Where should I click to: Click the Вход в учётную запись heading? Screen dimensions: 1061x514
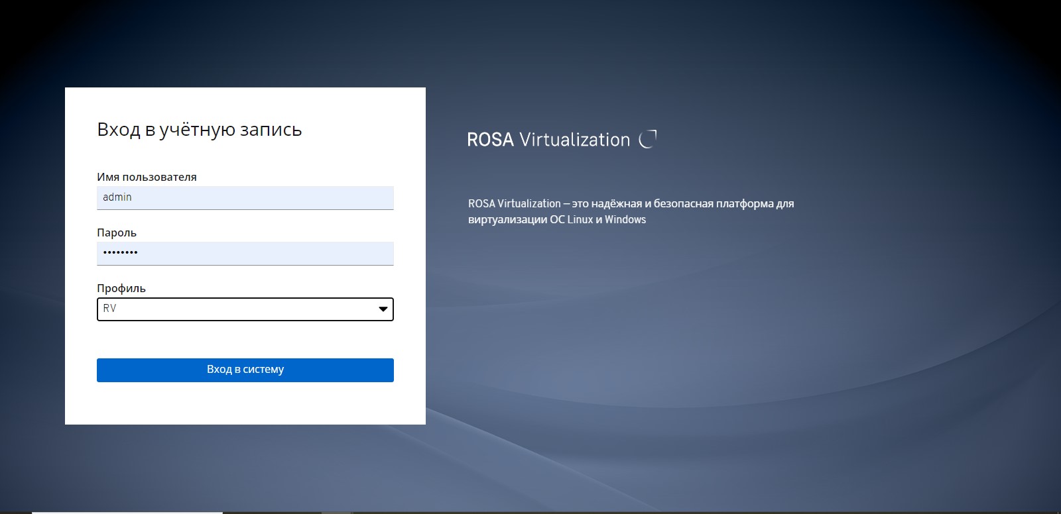[x=200, y=129]
